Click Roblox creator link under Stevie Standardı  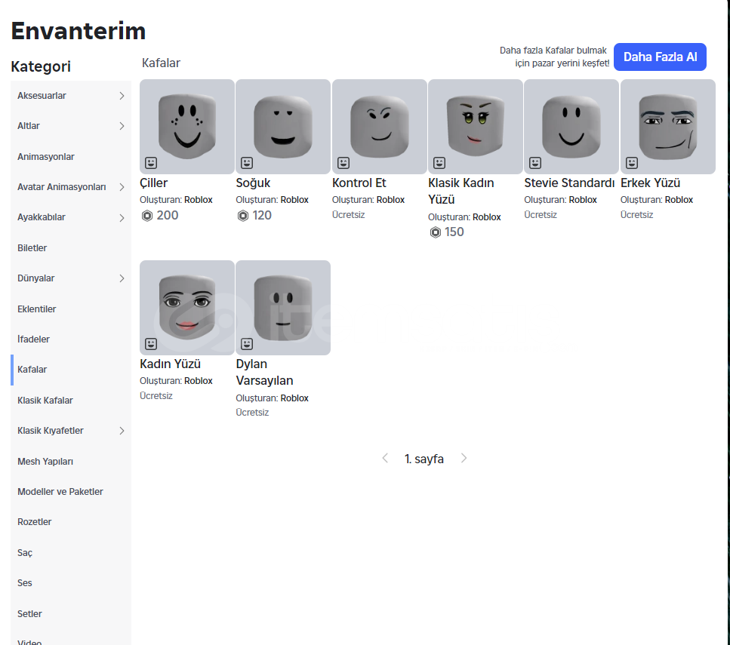coord(583,200)
